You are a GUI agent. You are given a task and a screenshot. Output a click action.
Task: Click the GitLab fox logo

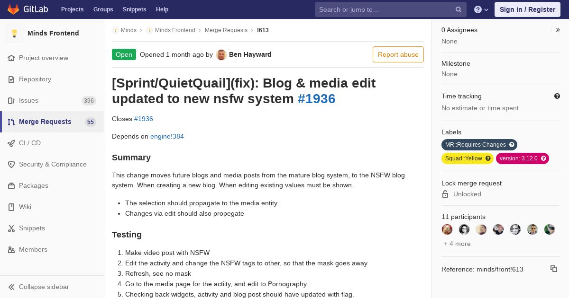click(x=13, y=9)
